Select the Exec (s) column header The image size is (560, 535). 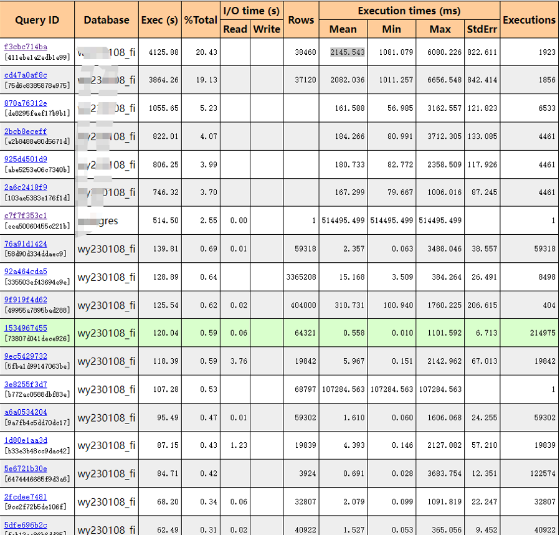pyautogui.click(x=159, y=20)
